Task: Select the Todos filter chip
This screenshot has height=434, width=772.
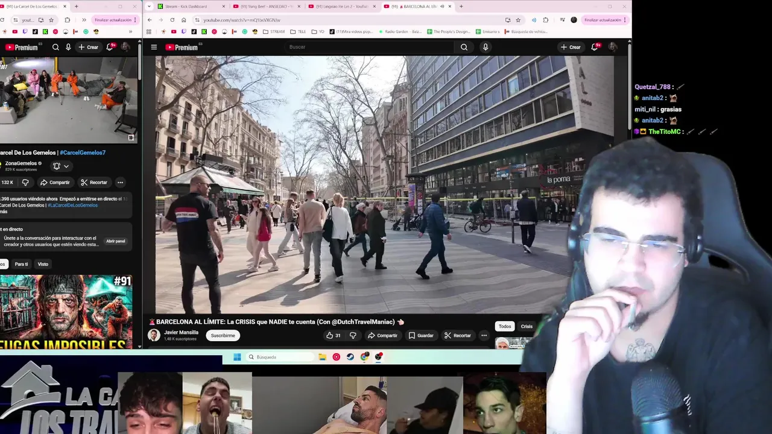Action: point(505,326)
